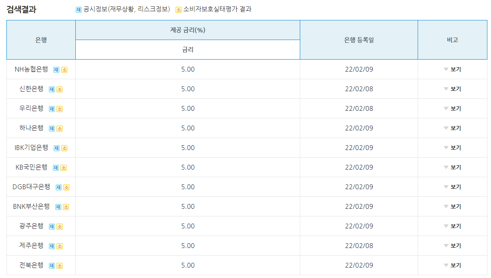Open DGB대구은행 재 disclosure icon
This screenshot has height=278, width=491.
click(59, 187)
